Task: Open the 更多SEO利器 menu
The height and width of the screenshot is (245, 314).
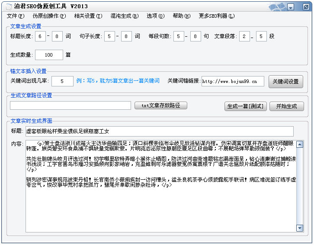Action: tap(216, 16)
